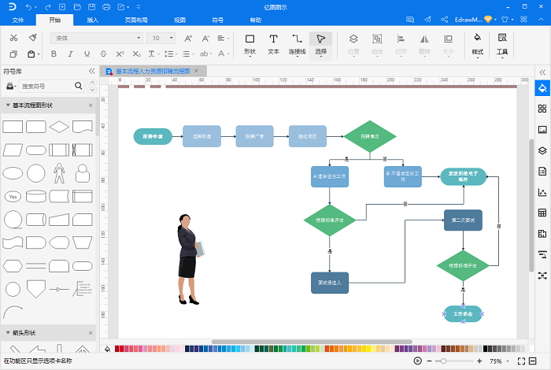Screen dimensions: 551x370
Task: Activate the 连接线 (Connector) tool
Action: [x=297, y=43]
